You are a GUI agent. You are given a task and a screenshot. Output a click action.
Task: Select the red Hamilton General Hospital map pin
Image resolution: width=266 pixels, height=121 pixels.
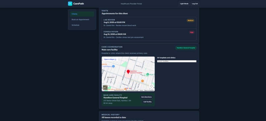pos(128,72)
